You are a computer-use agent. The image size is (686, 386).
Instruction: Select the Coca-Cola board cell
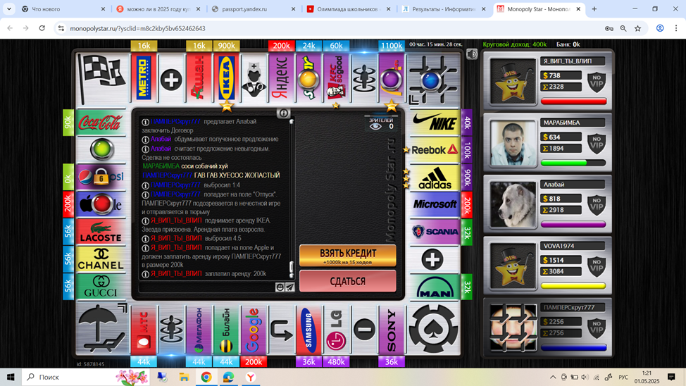coord(101,123)
